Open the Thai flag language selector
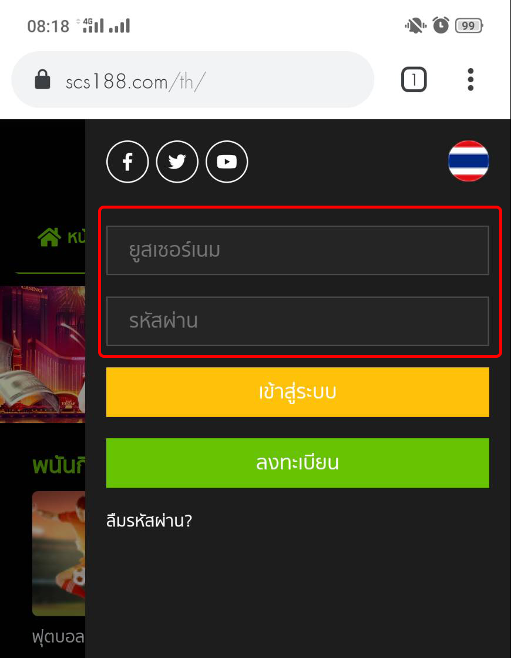 (x=469, y=161)
